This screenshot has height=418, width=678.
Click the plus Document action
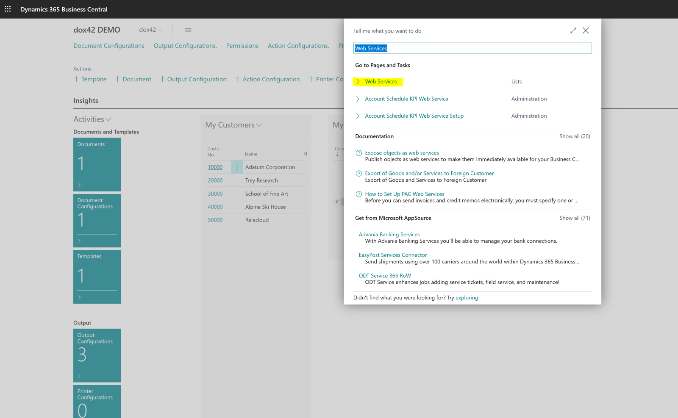pos(133,79)
